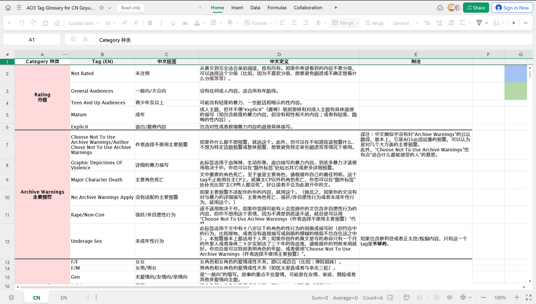Apply percent style
This screenshot has height=304, width=536.
pos(427,23)
